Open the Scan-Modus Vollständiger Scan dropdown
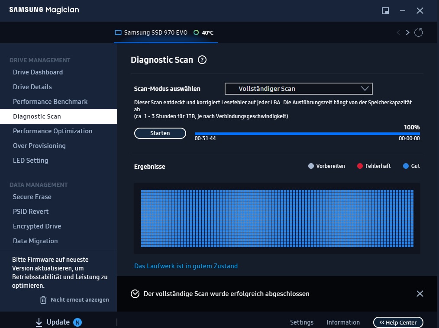The image size is (439, 328). point(298,89)
